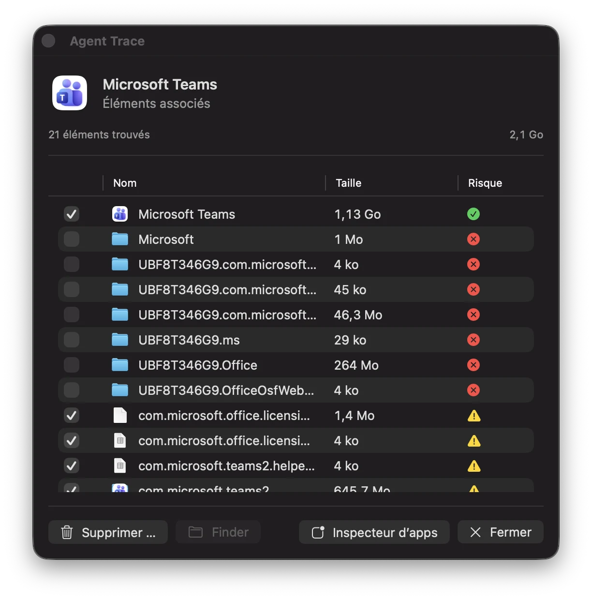Select the UBF8T346G9.Office row name
Image resolution: width=592 pixels, height=600 pixels.
(198, 365)
